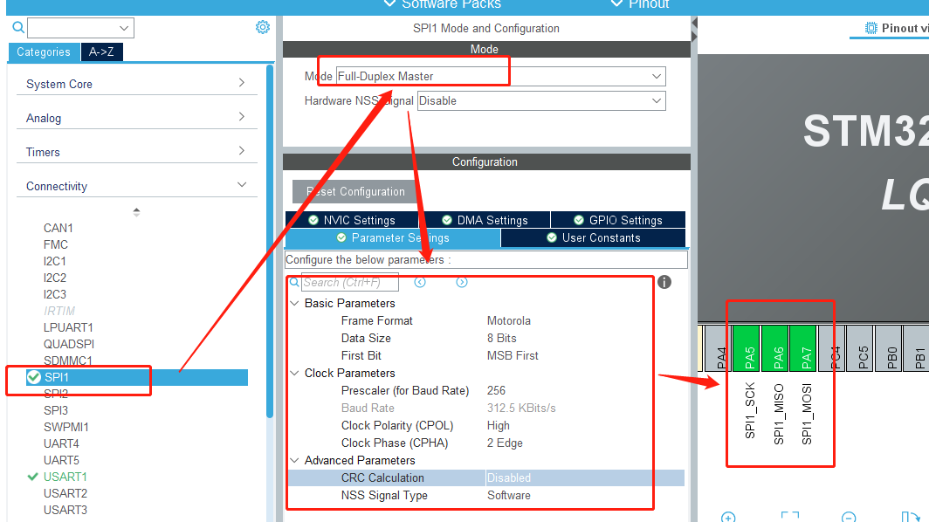
Task: Click the parameter Search (Ctrl+F) field
Action: pyautogui.click(x=349, y=282)
